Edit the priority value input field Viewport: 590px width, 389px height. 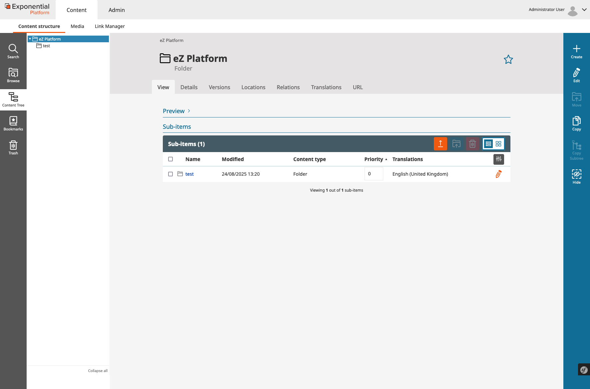374,174
